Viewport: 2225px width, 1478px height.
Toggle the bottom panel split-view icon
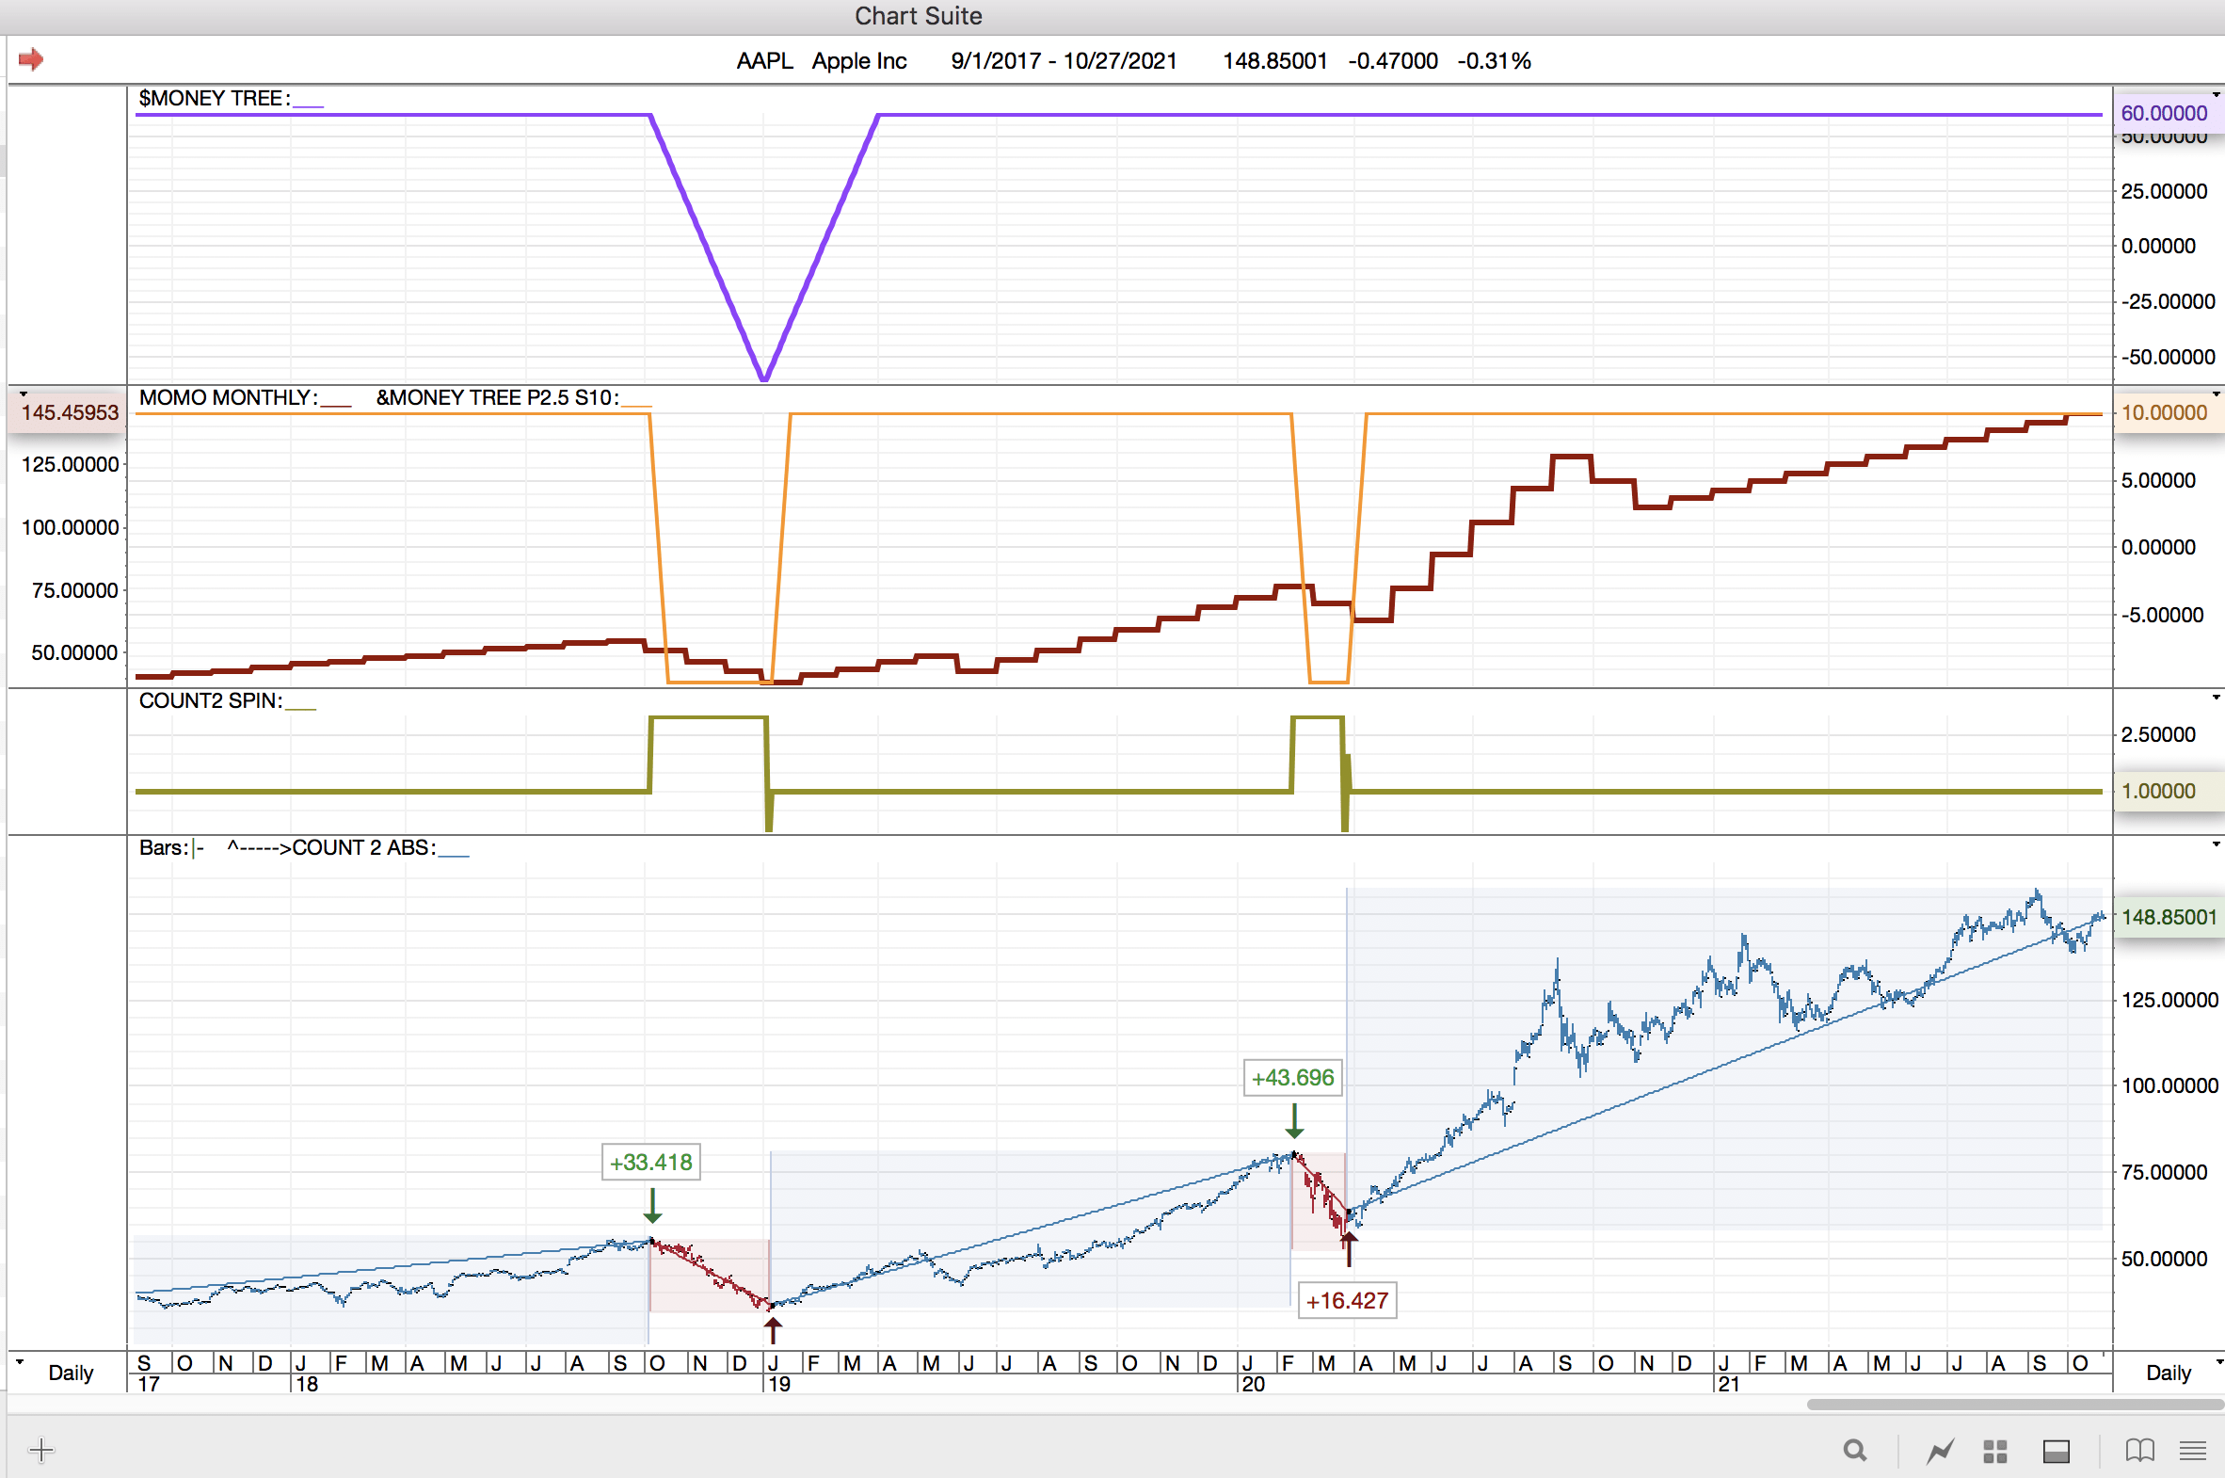pos(2056,1450)
